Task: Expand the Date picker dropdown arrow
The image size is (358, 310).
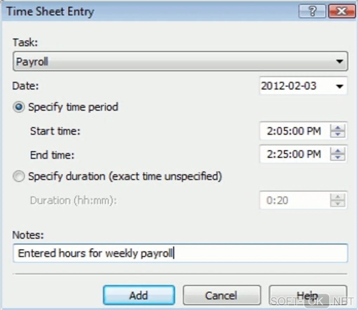Action: pos(339,86)
